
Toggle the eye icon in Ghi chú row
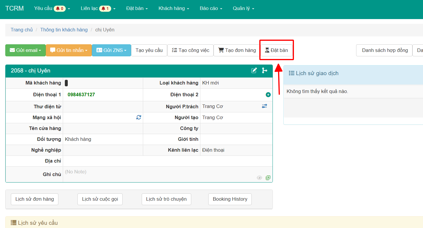point(259,178)
